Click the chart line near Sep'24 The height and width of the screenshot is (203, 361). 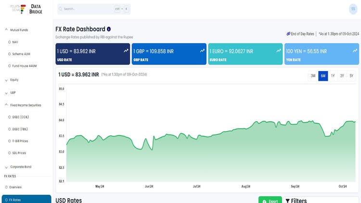[295, 124]
